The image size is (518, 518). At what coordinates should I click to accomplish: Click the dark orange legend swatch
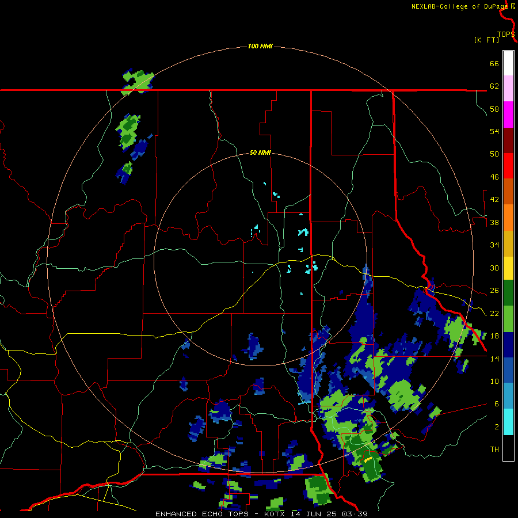pyautogui.click(x=508, y=191)
